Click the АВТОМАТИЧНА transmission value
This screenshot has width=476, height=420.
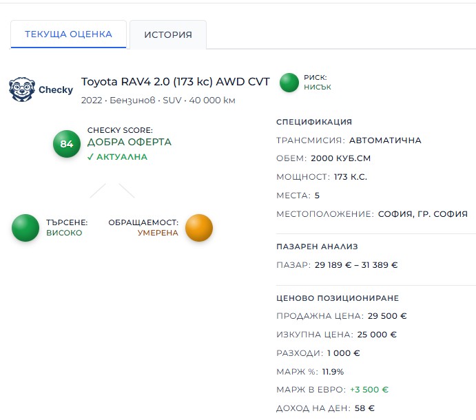385,140
